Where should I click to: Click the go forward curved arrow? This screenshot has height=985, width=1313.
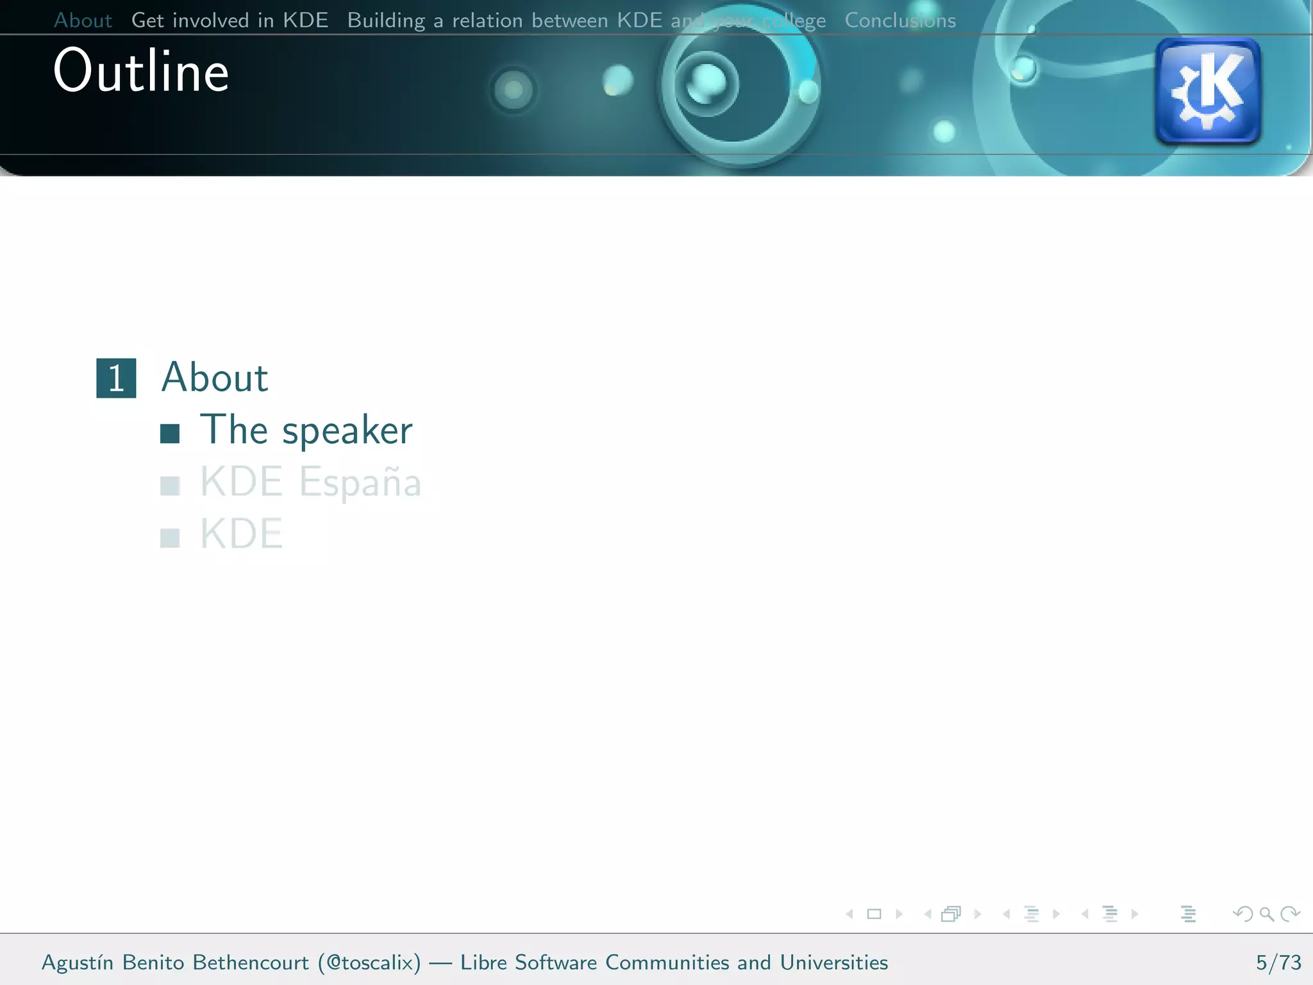[1290, 914]
